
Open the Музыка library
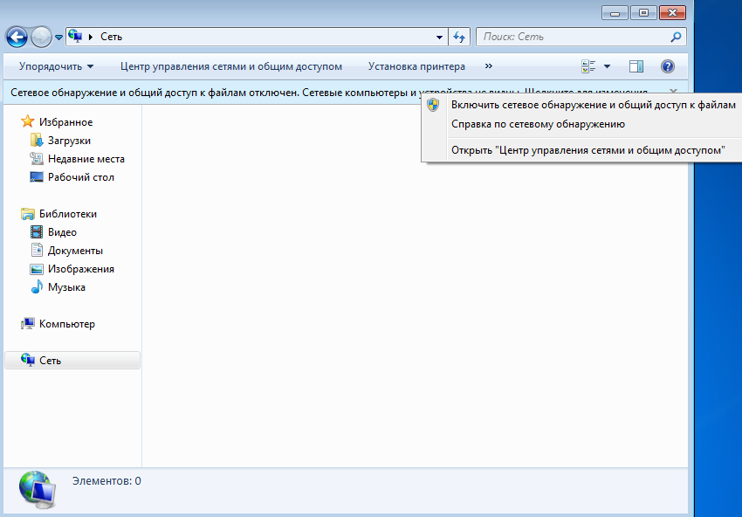[x=66, y=287]
